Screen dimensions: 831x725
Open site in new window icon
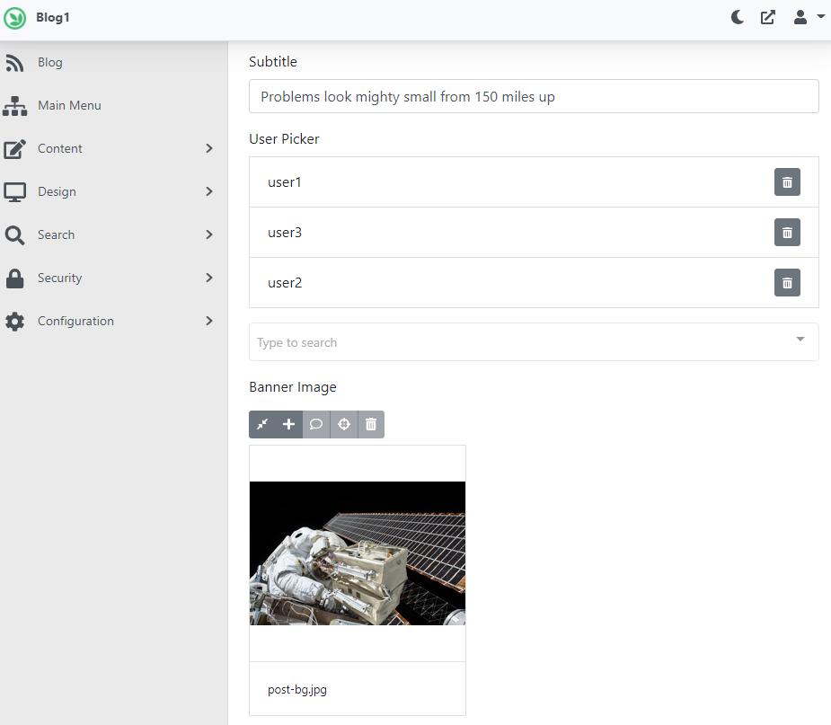[768, 17]
